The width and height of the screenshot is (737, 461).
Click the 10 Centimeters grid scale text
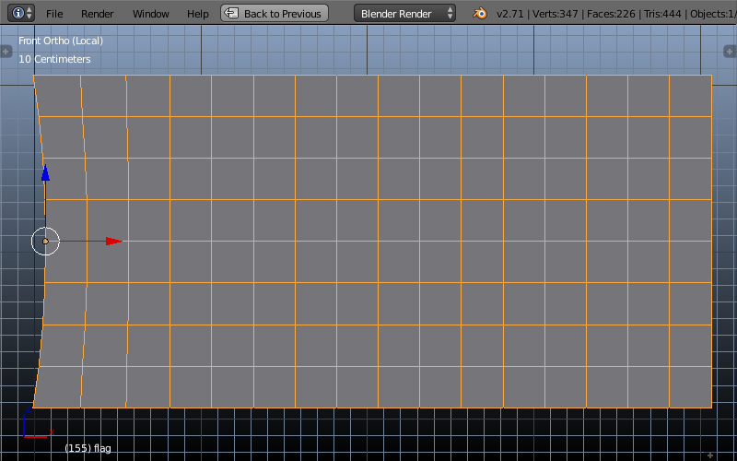pyautogui.click(x=54, y=59)
